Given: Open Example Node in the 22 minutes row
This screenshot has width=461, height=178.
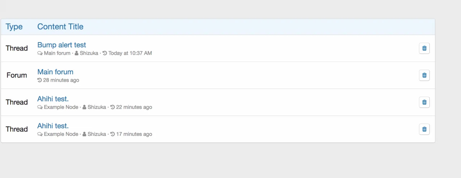Looking at the screenshot, I should click(x=61, y=107).
